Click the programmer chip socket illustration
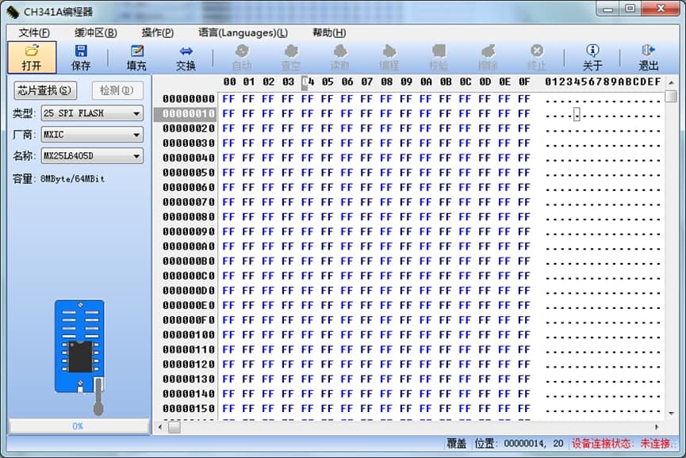Screen dimensions: 686x458 point(79,347)
